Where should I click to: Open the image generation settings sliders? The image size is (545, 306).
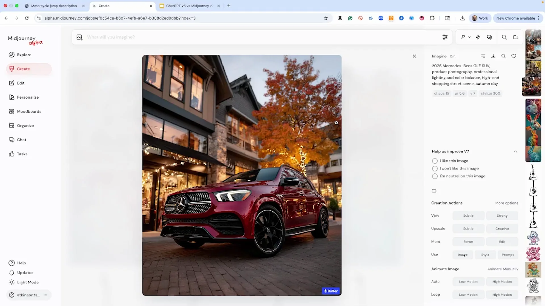pyautogui.click(x=445, y=37)
